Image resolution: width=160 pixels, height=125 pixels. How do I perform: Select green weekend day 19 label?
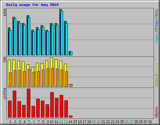point(94,122)
